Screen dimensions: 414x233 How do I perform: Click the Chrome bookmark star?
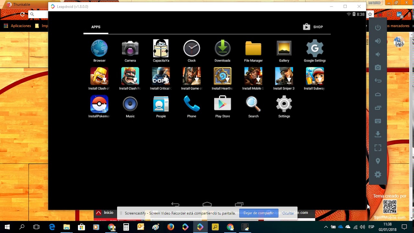point(370,14)
